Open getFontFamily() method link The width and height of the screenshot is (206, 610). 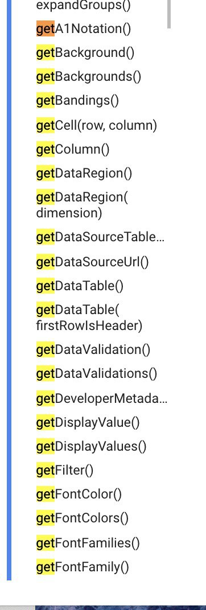83,567
